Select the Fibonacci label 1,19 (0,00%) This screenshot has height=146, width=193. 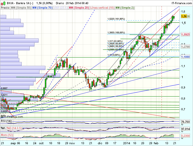(114, 55)
